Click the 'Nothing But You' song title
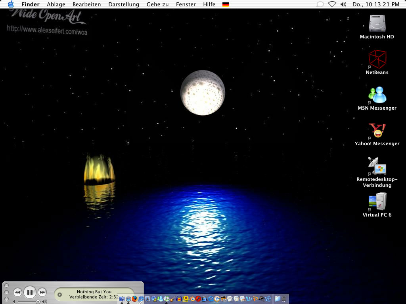 (94, 292)
